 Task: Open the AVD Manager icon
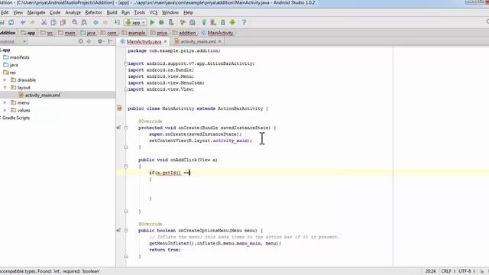point(213,22)
